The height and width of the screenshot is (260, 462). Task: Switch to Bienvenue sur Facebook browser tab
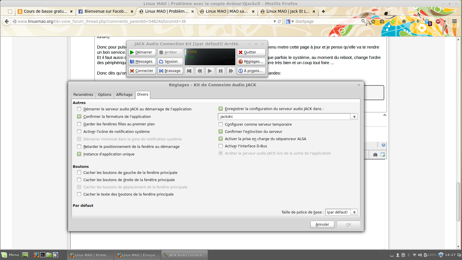[106, 12]
